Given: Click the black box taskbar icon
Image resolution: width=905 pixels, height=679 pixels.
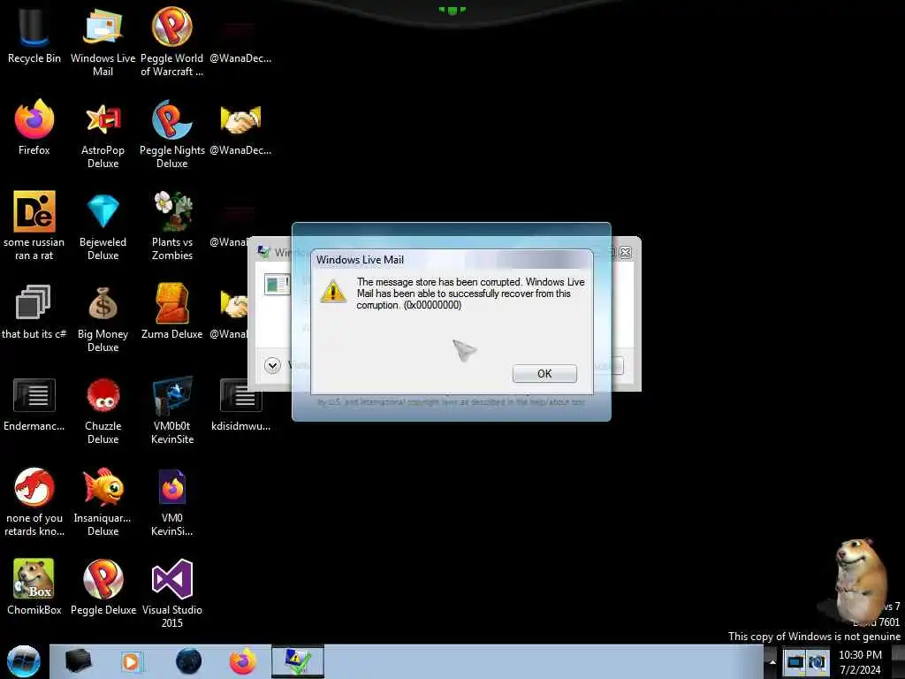Looking at the screenshot, I should click(78, 661).
